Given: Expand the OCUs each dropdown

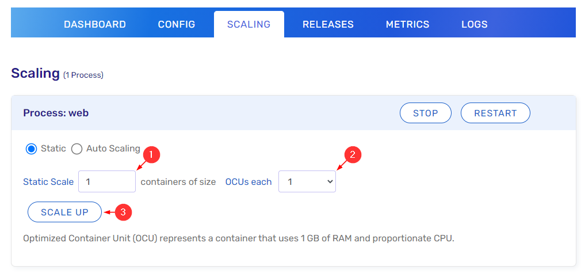Looking at the screenshot, I should (x=307, y=181).
